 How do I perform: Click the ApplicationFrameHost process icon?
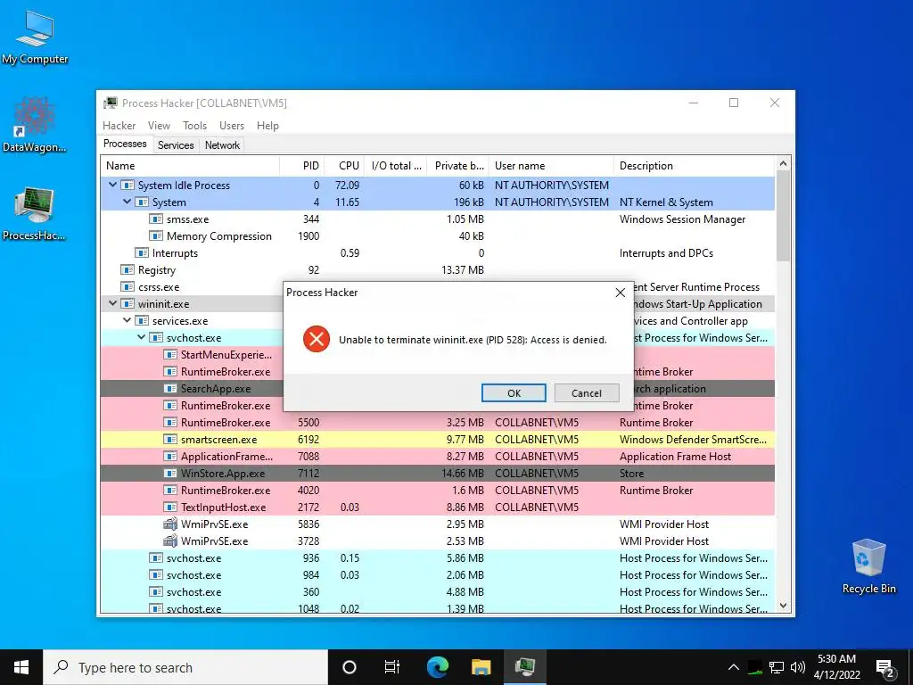click(170, 456)
